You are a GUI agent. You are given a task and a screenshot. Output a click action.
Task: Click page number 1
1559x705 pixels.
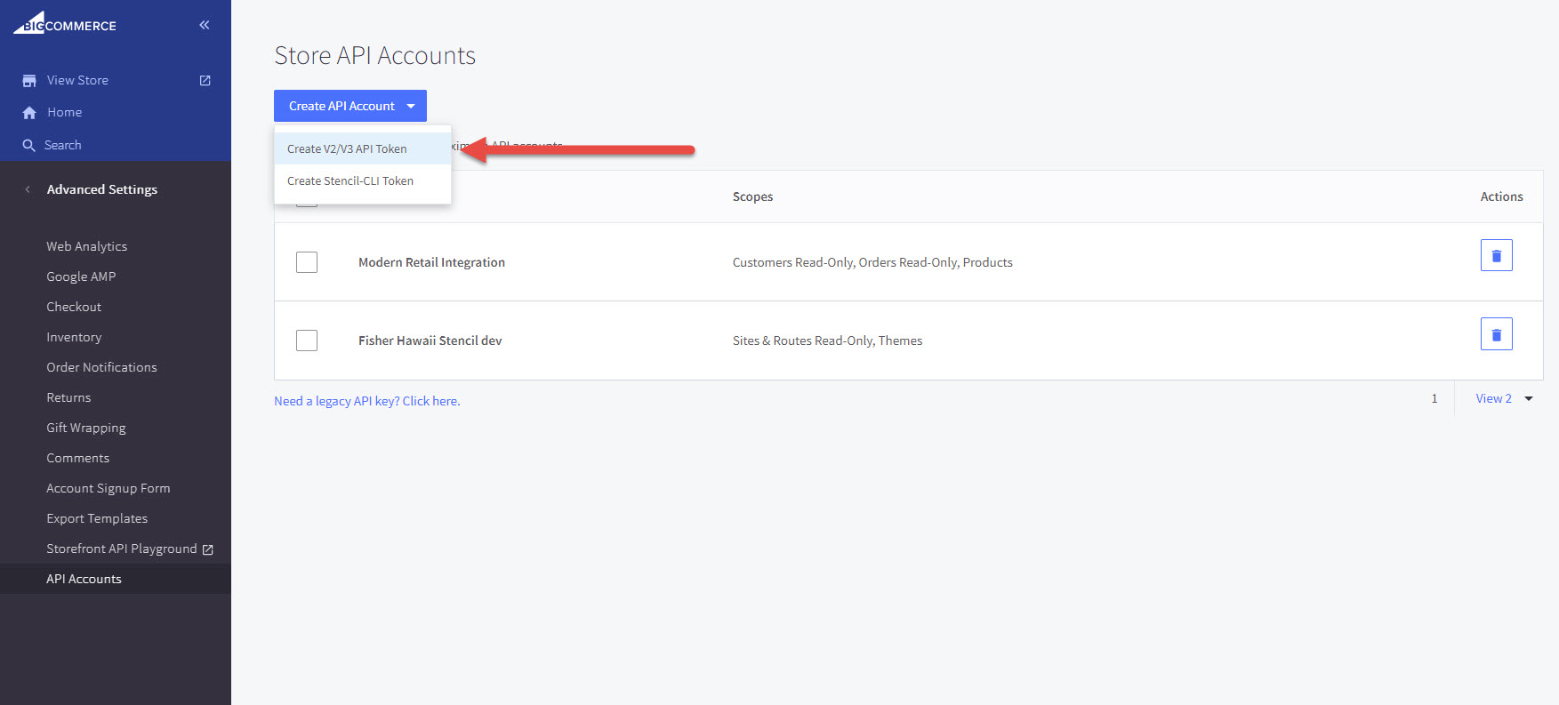1434,398
